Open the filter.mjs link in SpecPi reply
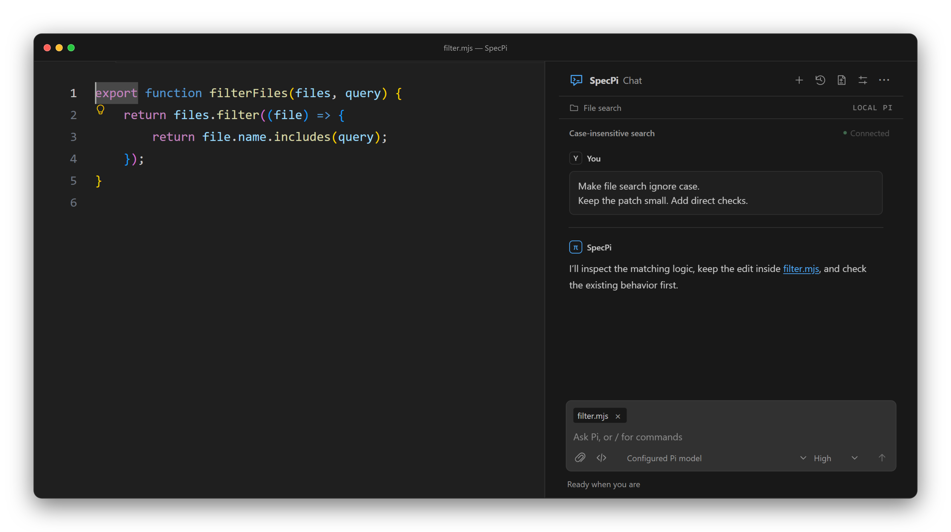 [801, 268]
